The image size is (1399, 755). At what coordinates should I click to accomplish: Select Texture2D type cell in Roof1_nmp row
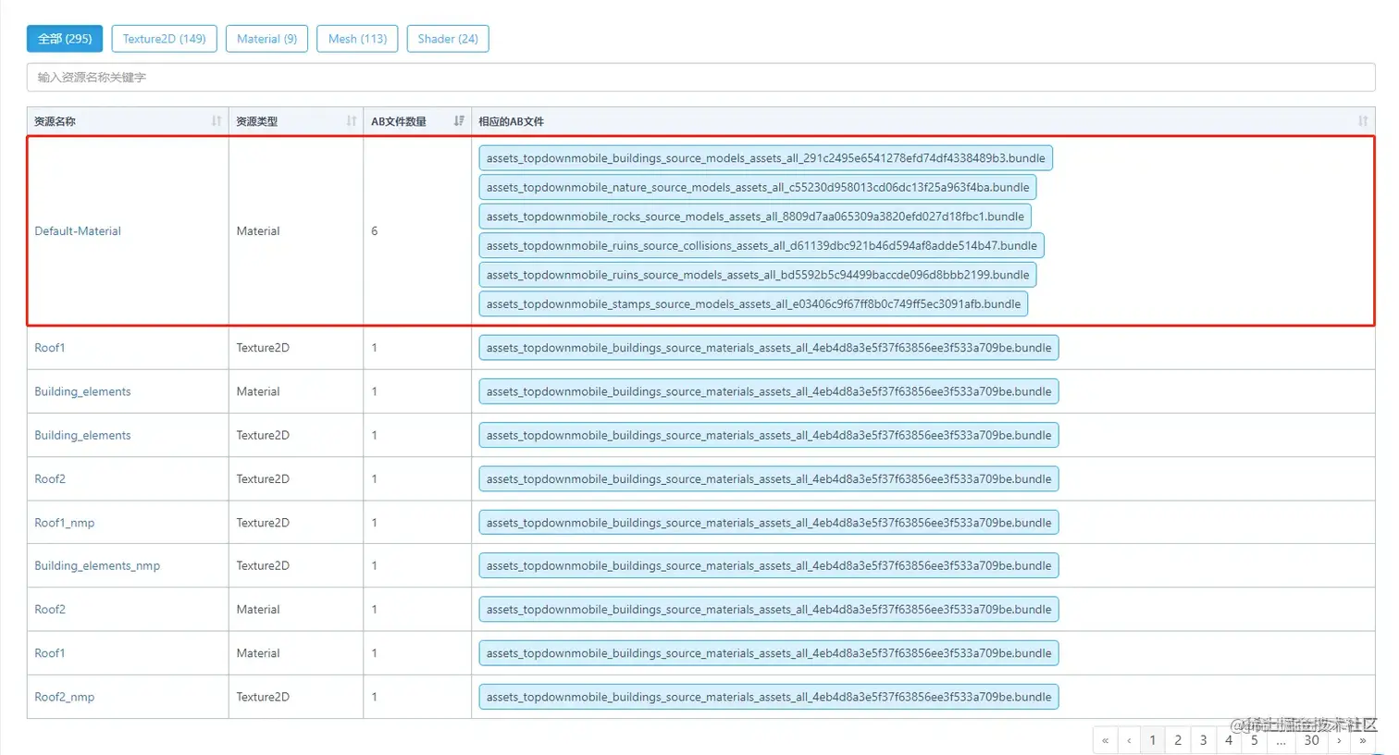click(x=296, y=523)
